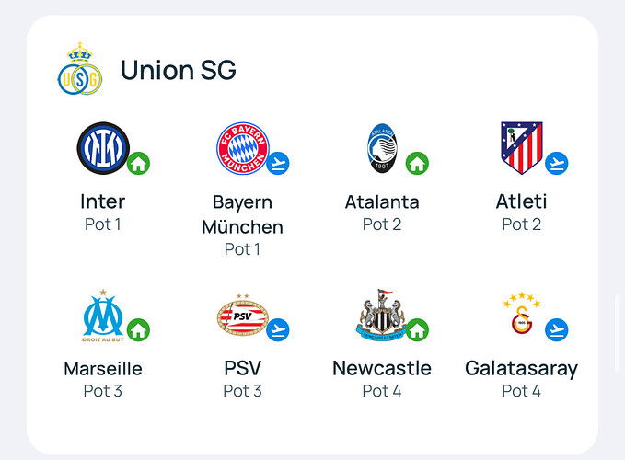
Task: Click the Union SG club crest
Action: click(80, 68)
